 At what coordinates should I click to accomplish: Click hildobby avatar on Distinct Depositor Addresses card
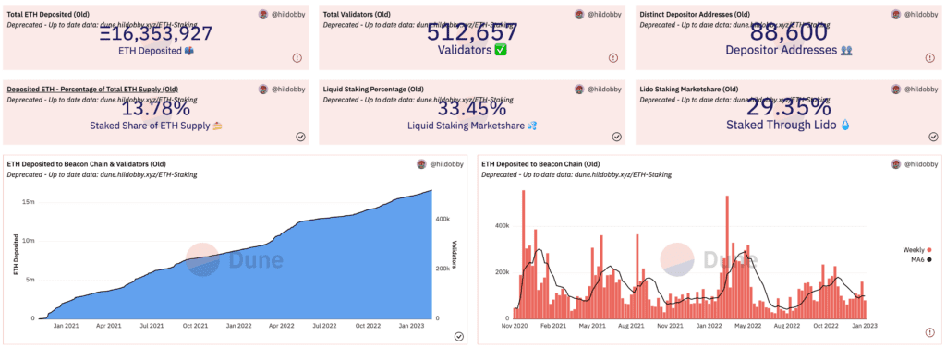(x=896, y=15)
